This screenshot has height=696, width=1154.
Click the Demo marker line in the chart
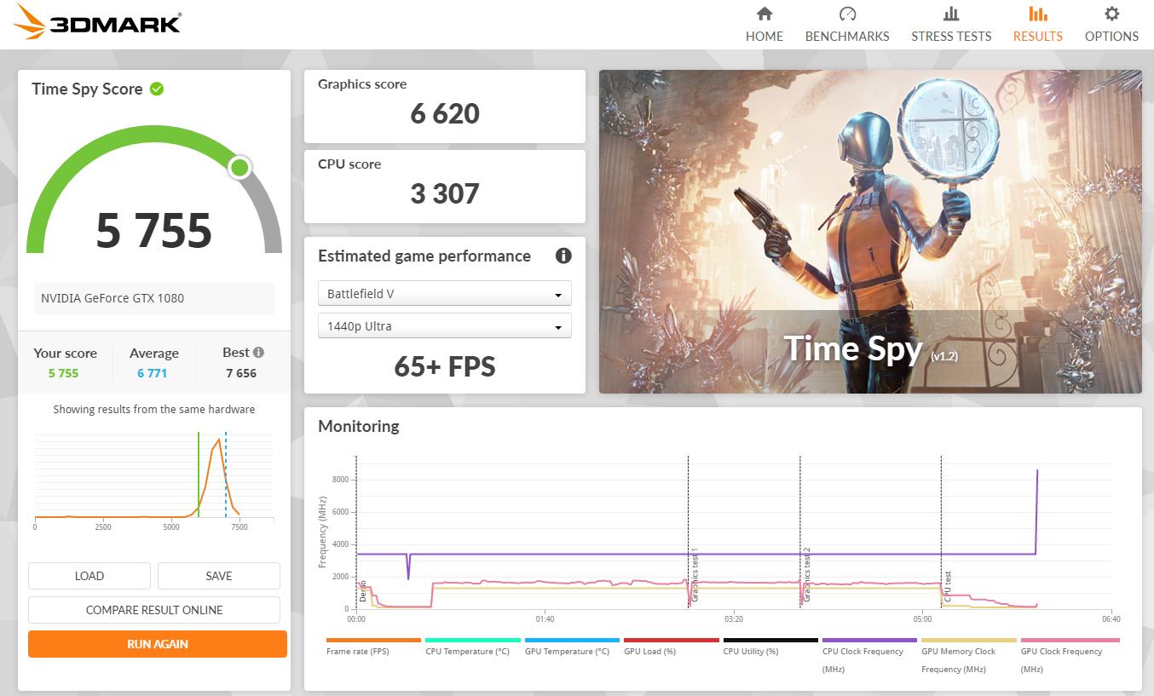(356, 532)
